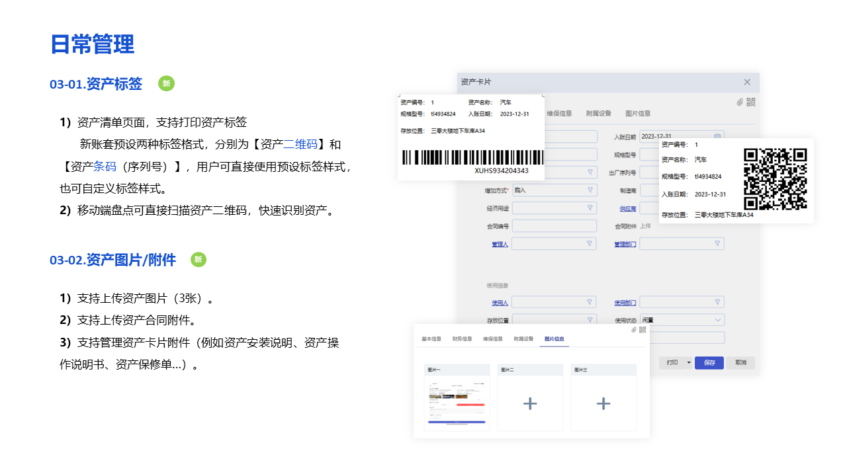
Task: Open the 使用部门 selector field
Action: (682, 302)
